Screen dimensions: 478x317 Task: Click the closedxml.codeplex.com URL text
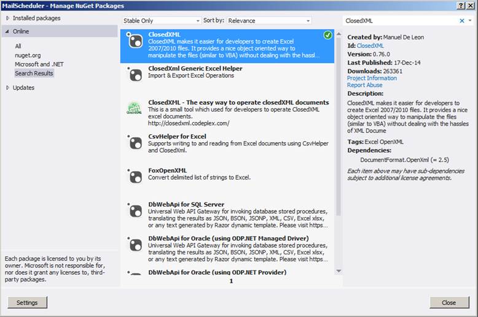(x=189, y=123)
